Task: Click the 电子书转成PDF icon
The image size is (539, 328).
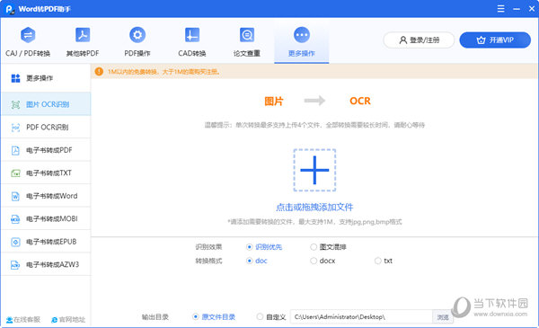Action: (x=15, y=150)
